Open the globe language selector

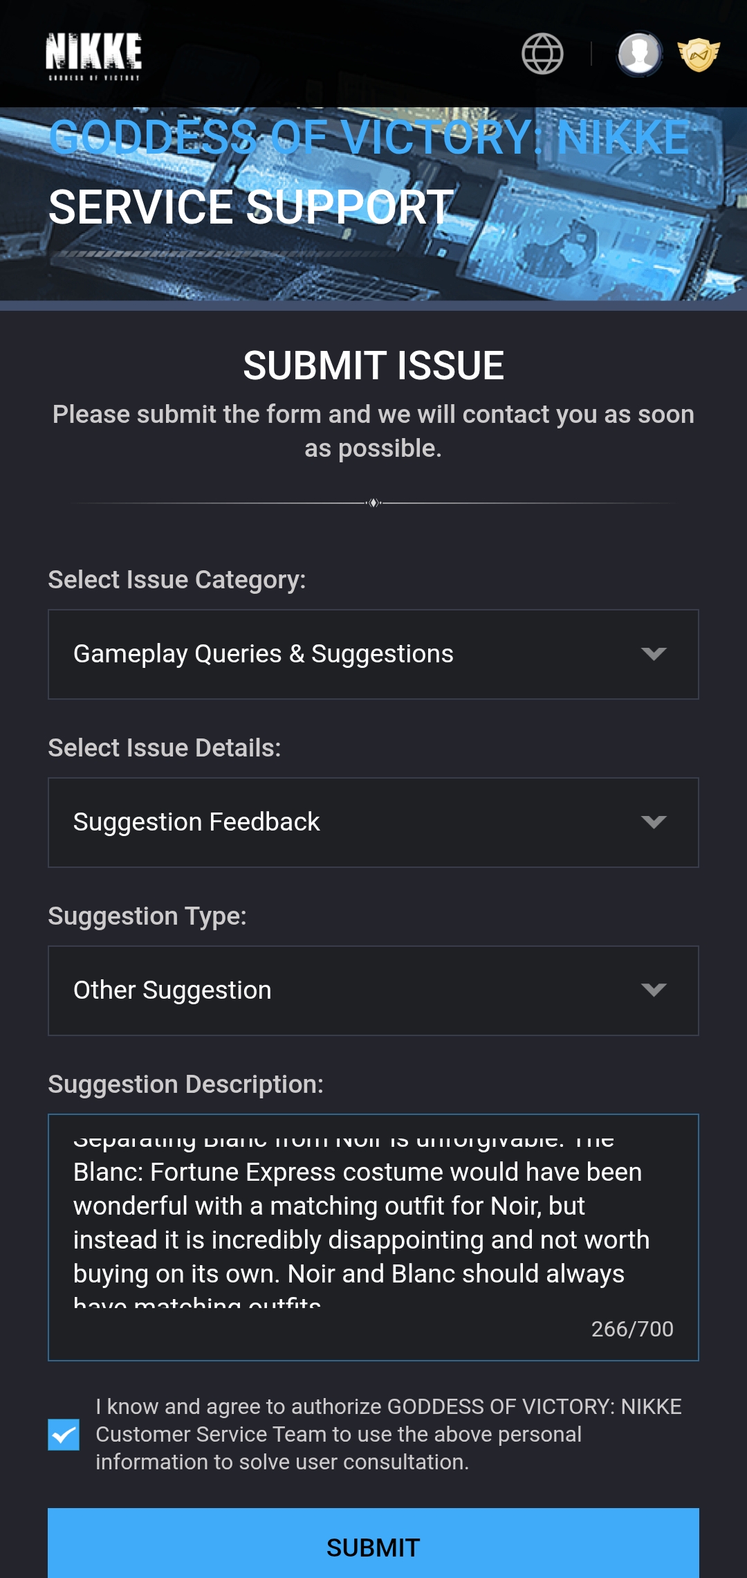point(542,54)
